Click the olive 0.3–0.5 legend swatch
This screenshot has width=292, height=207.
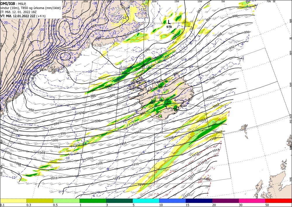(x=40, y=201)
